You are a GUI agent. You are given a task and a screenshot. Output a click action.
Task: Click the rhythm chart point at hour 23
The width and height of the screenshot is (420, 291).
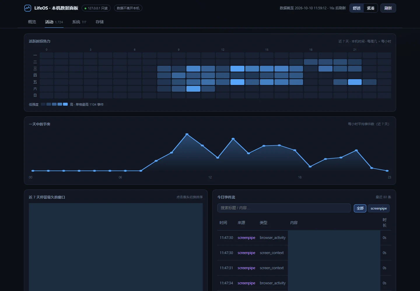387,171
